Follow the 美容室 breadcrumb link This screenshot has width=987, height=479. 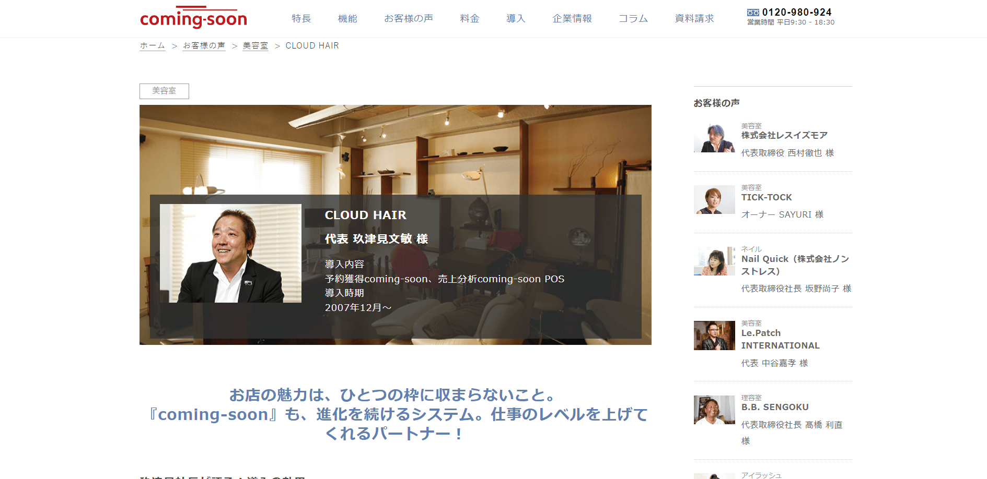(x=256, y=46)
